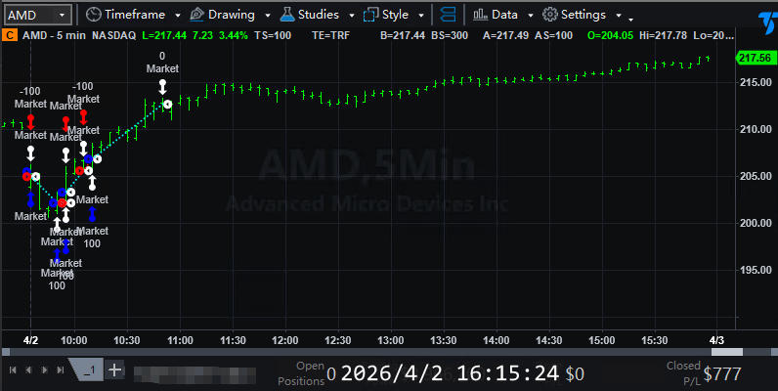Add a new tab with plus button
This screenshot has width=778, height=391.
pos(114,369)
